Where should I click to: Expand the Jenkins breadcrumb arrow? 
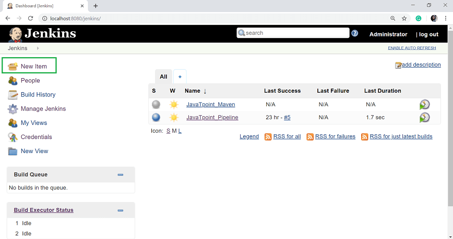pyautogui.click(x=38, y=48)
